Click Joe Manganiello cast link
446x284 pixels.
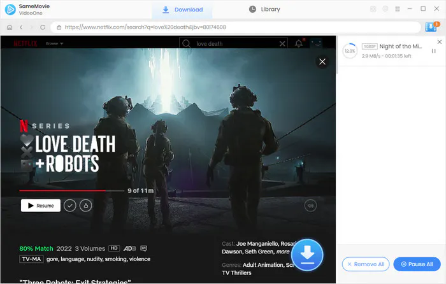coord(257,244)
